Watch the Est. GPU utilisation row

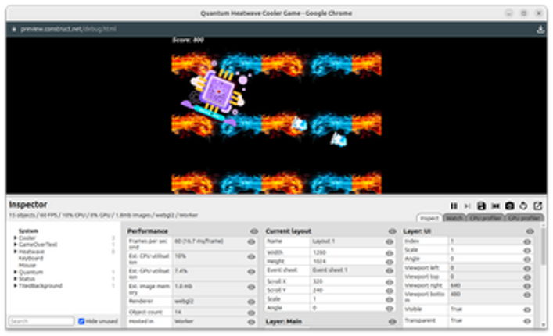[x=251, y=272]
